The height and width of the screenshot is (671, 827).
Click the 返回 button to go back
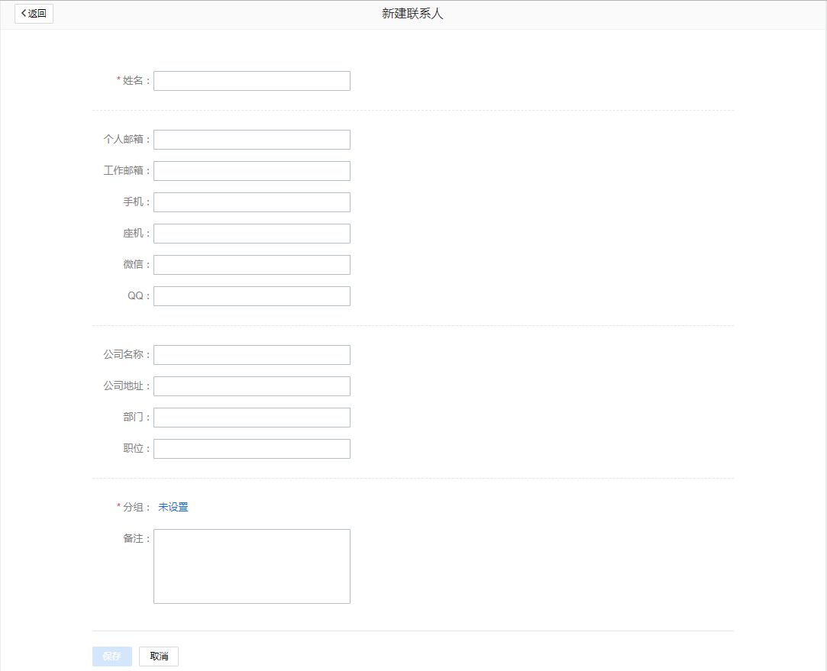click(x=34, y=13)
